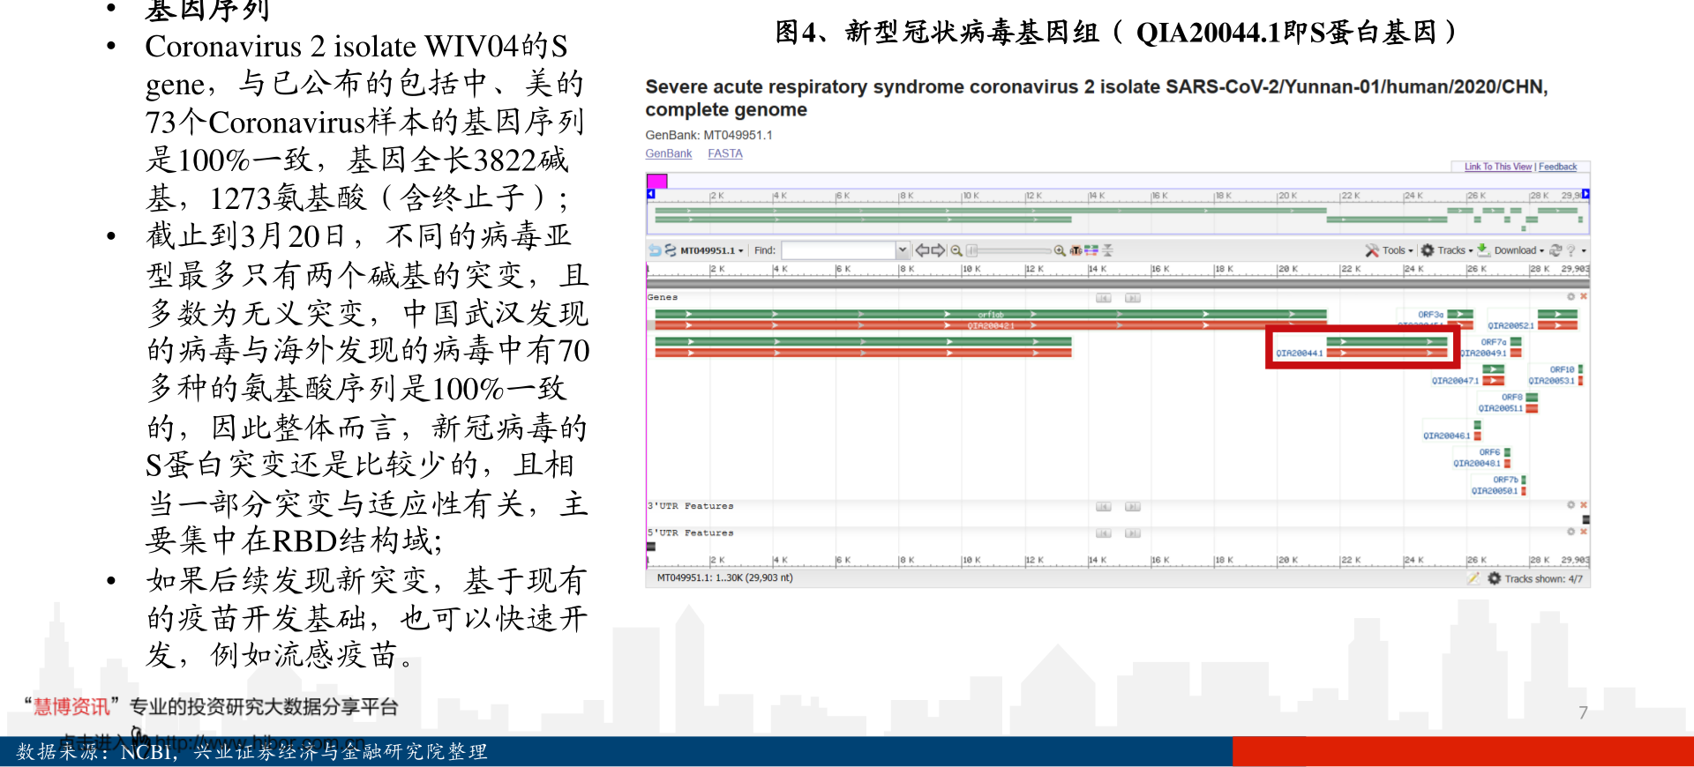Zoom to sequence with ATG icon

tap(1076, 250)
